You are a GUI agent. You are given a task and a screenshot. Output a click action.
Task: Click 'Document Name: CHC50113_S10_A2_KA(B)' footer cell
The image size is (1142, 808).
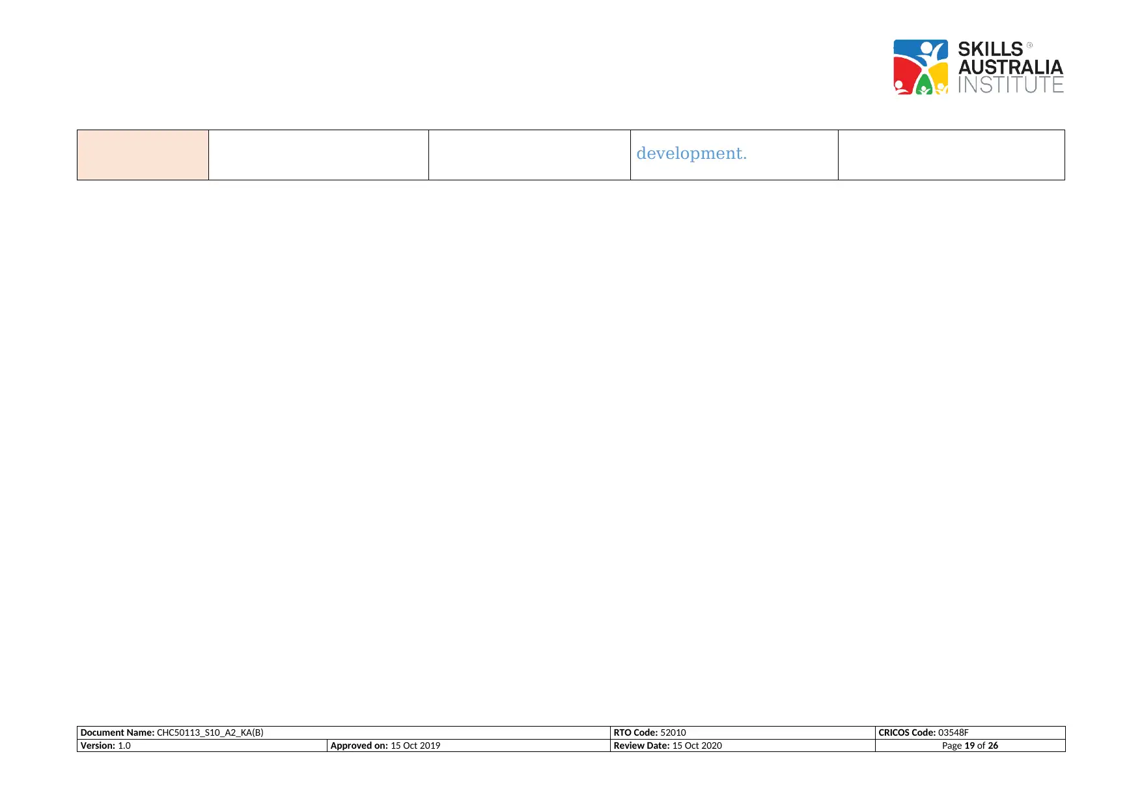coord(344,732)
